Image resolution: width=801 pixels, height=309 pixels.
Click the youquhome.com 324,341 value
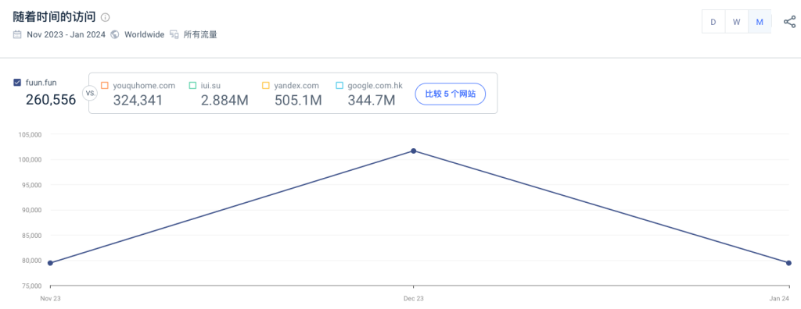pyautogui.click(x=138, y=100)
